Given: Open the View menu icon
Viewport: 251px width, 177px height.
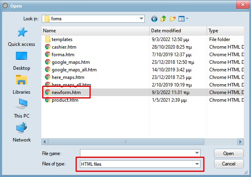Looking at the screenshot, I should click(x=181, y=19).
